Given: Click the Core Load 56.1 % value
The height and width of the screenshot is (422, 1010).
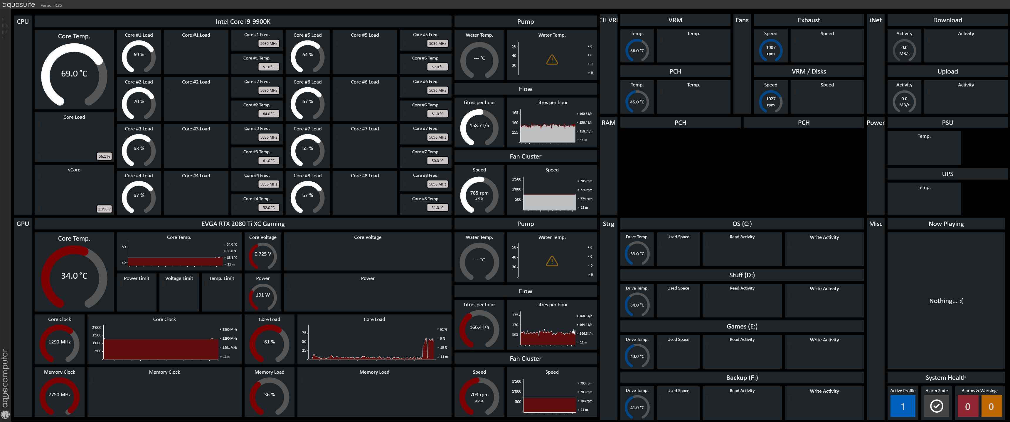Looking at the screenshot, I should click(104, 156).
